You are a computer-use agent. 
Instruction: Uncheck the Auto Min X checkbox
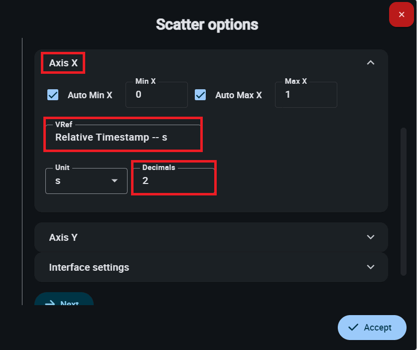coord(53,95)
